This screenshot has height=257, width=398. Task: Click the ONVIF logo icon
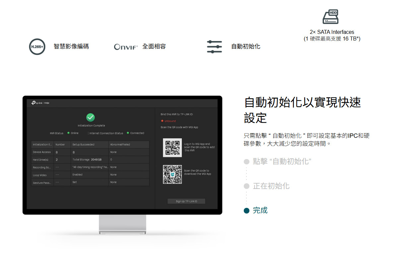[126, 47]
